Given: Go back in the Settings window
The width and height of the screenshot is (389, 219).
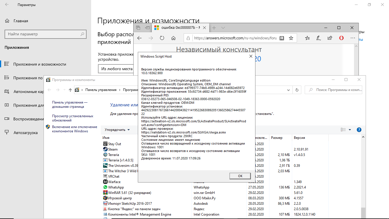Looking at the screenshot, I should click(x=7, y=5).
